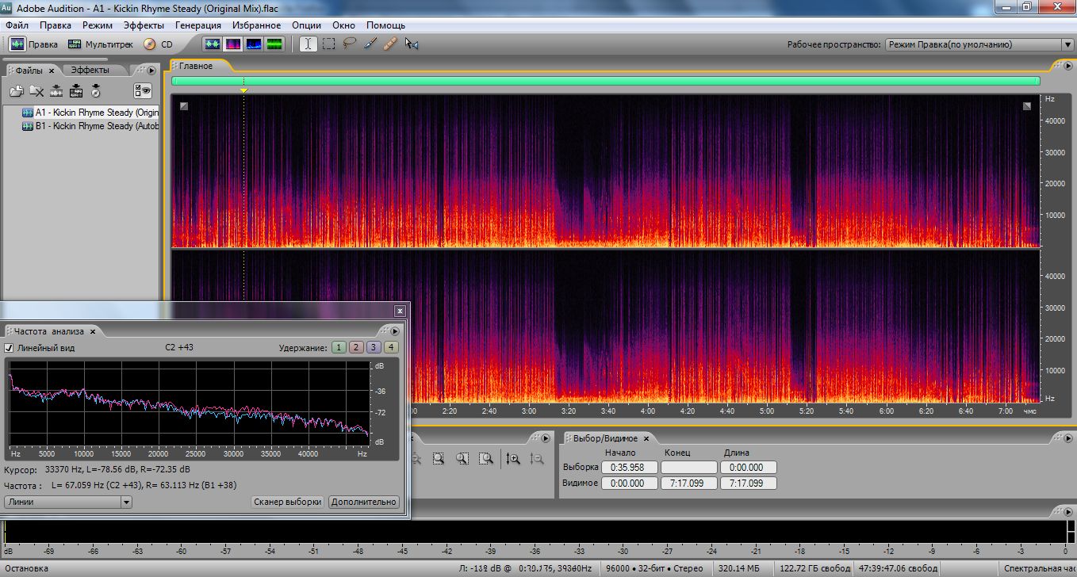Click Insert Into Multitrack icon in Files panel
This screenshot has width=1077, height=577.
click(75, 91)
